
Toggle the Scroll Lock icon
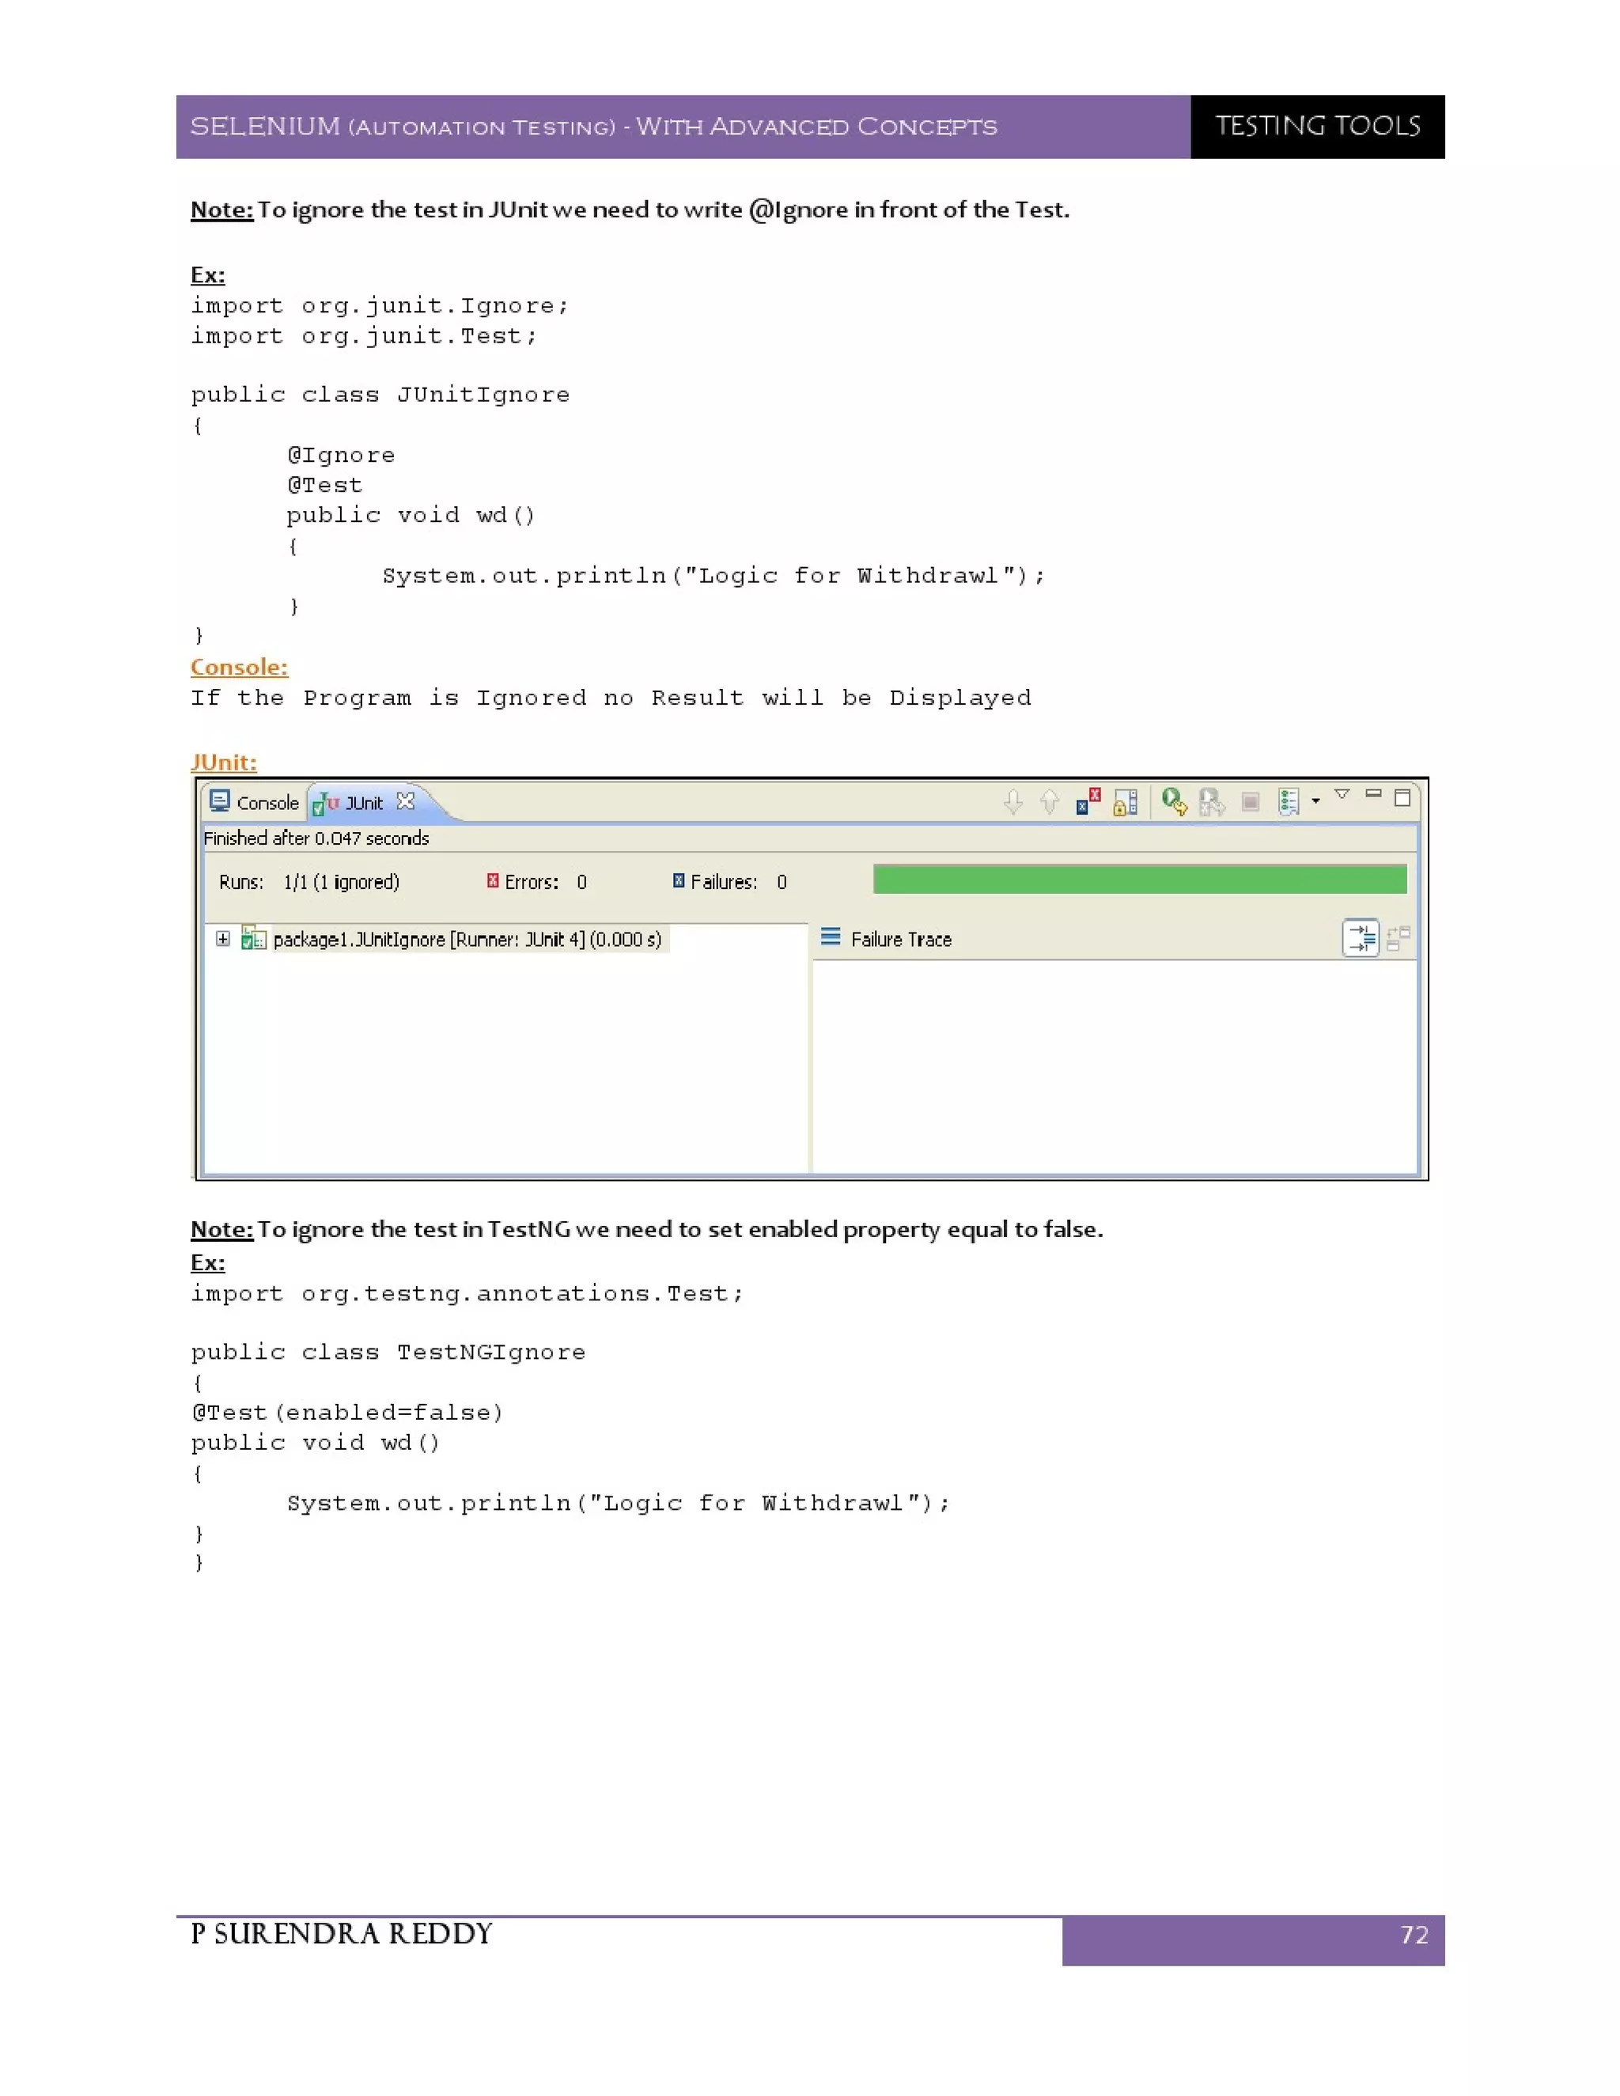tap(1125, 801)
